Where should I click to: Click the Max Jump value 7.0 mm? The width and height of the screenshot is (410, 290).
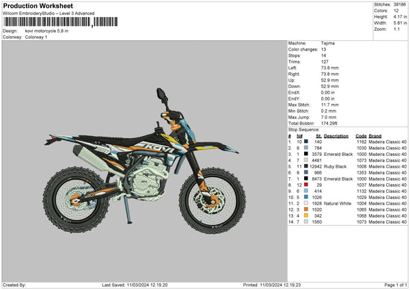[329, 117]
